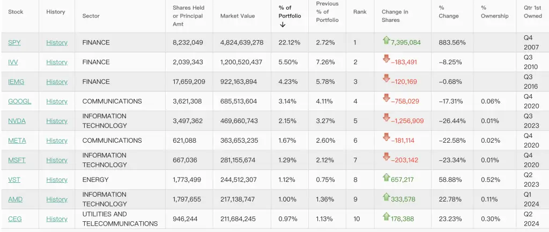Open History link for AMD
Viewport: 549px width, 232px height.
pos(57,199)
